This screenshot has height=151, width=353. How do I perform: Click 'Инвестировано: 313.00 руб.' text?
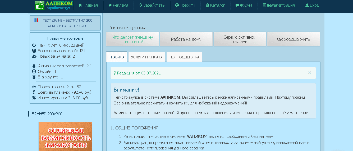pyautogui.click(x=63, y=98)
